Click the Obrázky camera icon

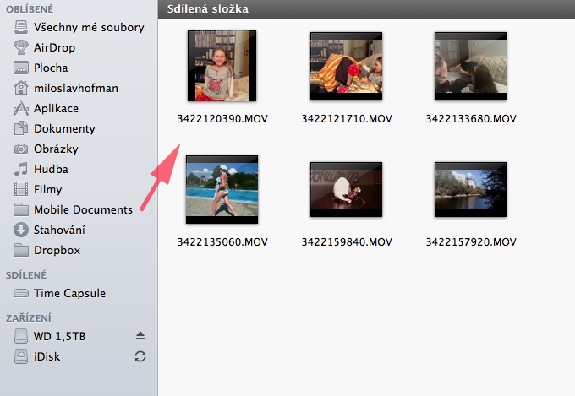click(22, 149)
